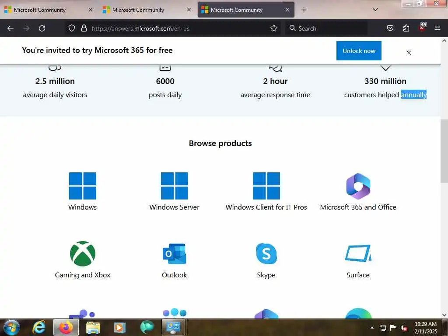Viewport: 448px width, 336px height.
Task: Click the Gaming and Xbox link text
Action: pyautogui.click(x=83, y=275)
